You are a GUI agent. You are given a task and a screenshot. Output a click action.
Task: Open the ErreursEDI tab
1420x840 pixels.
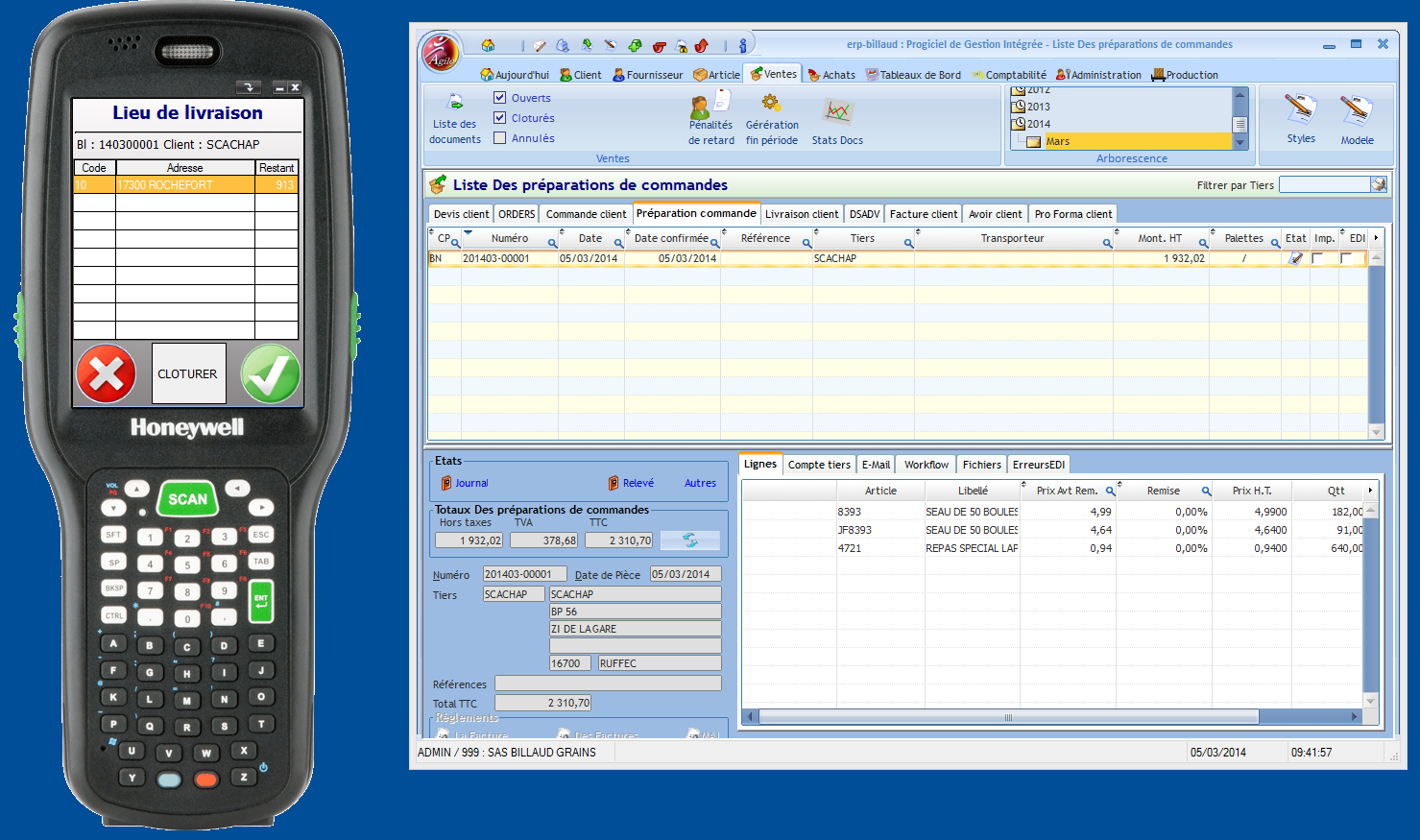(x=1039, y=465)
